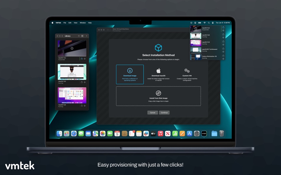Click the Continue button in the dialog

click(164, 113)
